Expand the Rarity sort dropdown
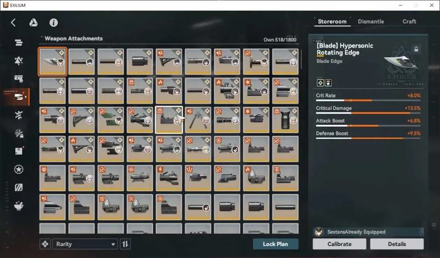This screenshot has width=440, height=258. (x=85, y=244)
